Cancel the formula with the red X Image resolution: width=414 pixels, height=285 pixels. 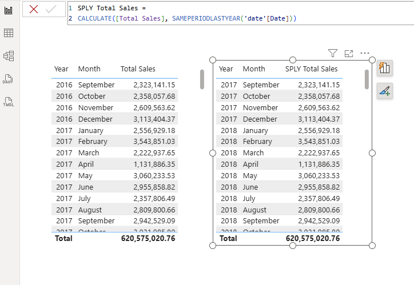(x=34, y=9)
